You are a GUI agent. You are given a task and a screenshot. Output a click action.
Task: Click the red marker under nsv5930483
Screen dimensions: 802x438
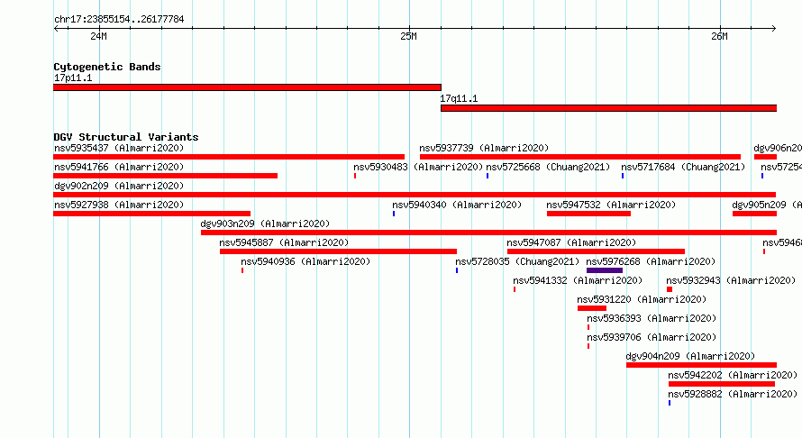pos(355,176)
